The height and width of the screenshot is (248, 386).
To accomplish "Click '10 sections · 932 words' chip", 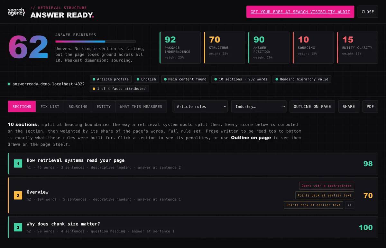I will [241, 79].
